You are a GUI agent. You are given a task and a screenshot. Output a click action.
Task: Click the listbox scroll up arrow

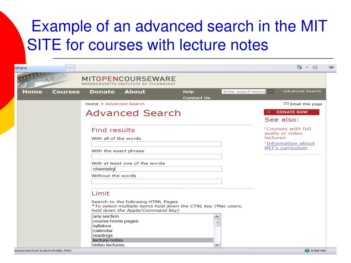[217, 216]
